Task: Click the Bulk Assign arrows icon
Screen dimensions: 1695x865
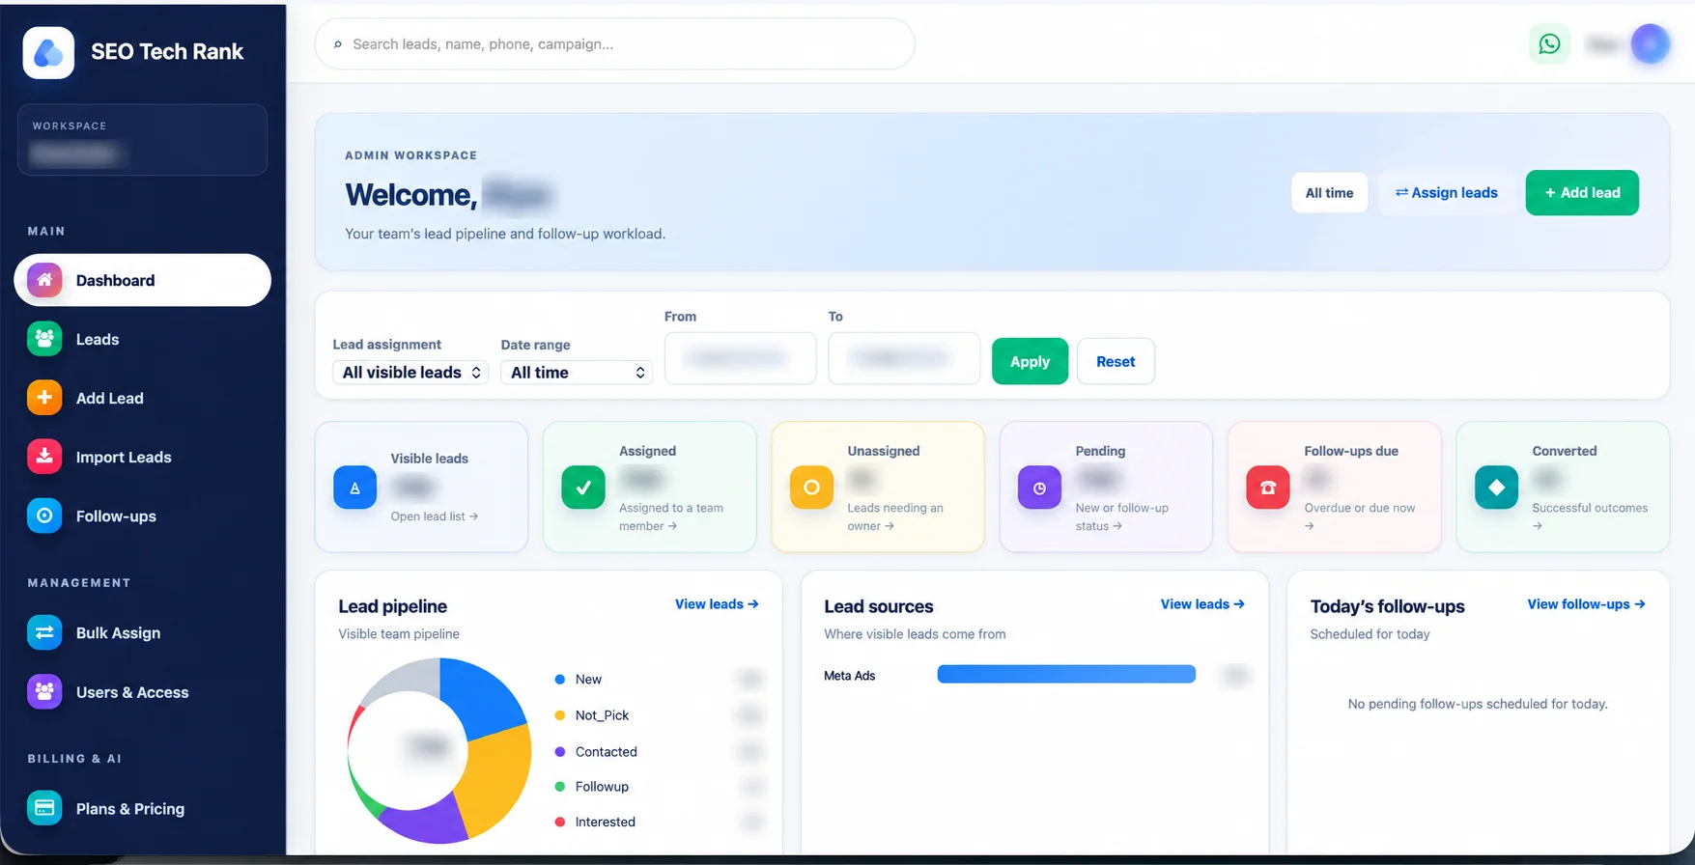Action: click(44, 632)
